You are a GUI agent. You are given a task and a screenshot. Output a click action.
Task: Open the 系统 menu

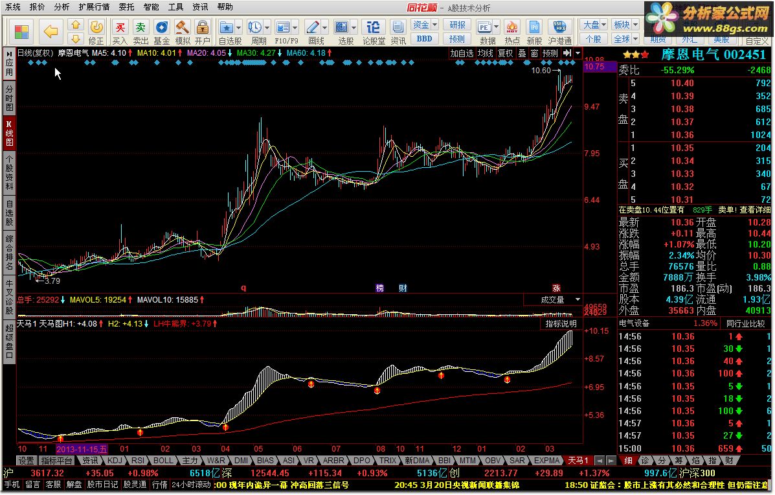[x=13, y=7]
